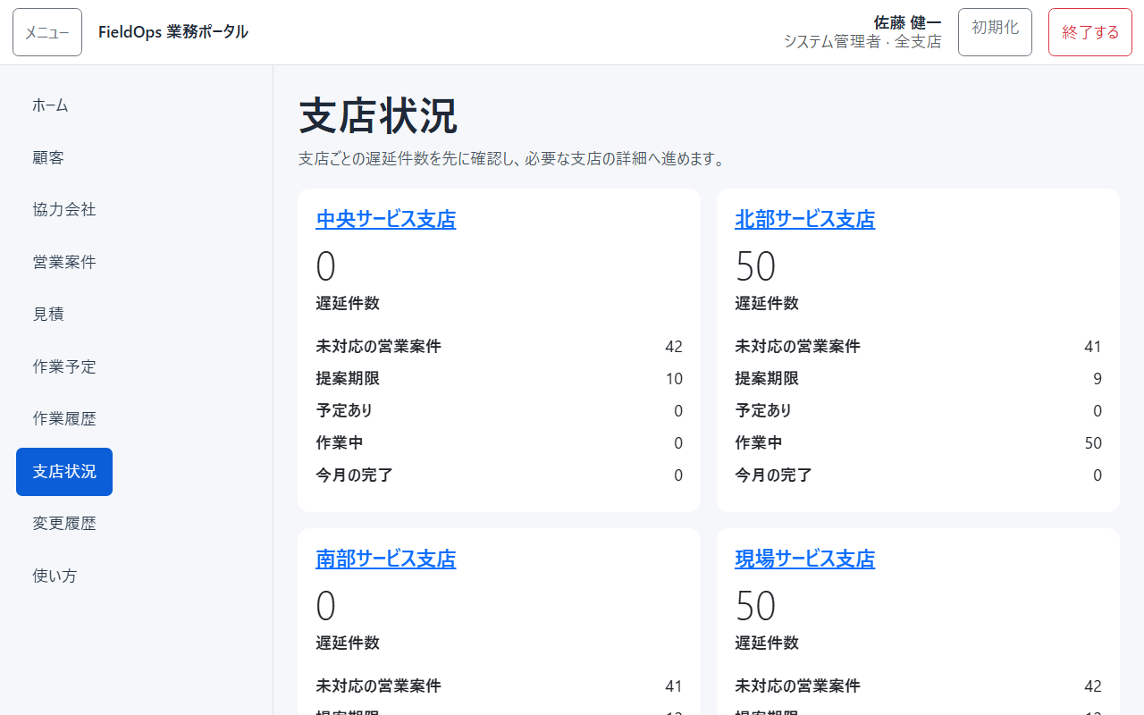Click value 9 in 北部サービス支店 card
Viewport: 1144px width, 715px height.
pyautogui.click(x=1098, y=379)
